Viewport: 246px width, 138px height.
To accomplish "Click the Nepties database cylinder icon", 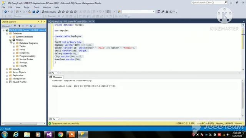I will click(x=14, y=40).
